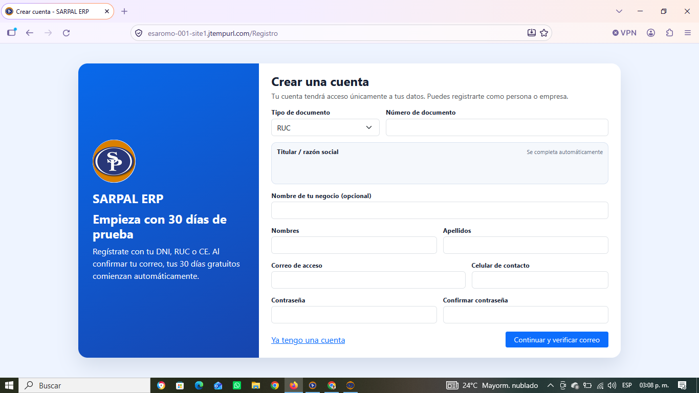The image size is (699, 393).
Task: Open the browser hamburger menu
Action: click(x=688, y=33)
